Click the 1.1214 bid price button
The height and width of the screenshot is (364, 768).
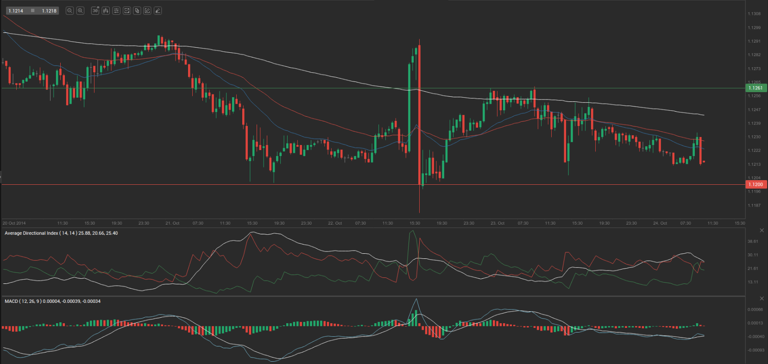(16, 11)
